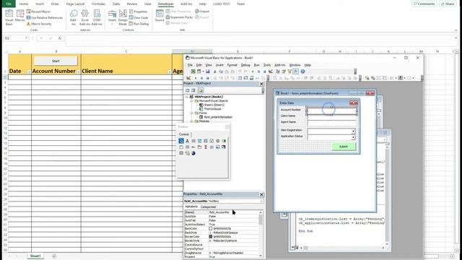Select the Label tool in the Toolbox
This screenshot has height=260, width=462.
pyautogui.click(x=187, y=141)
